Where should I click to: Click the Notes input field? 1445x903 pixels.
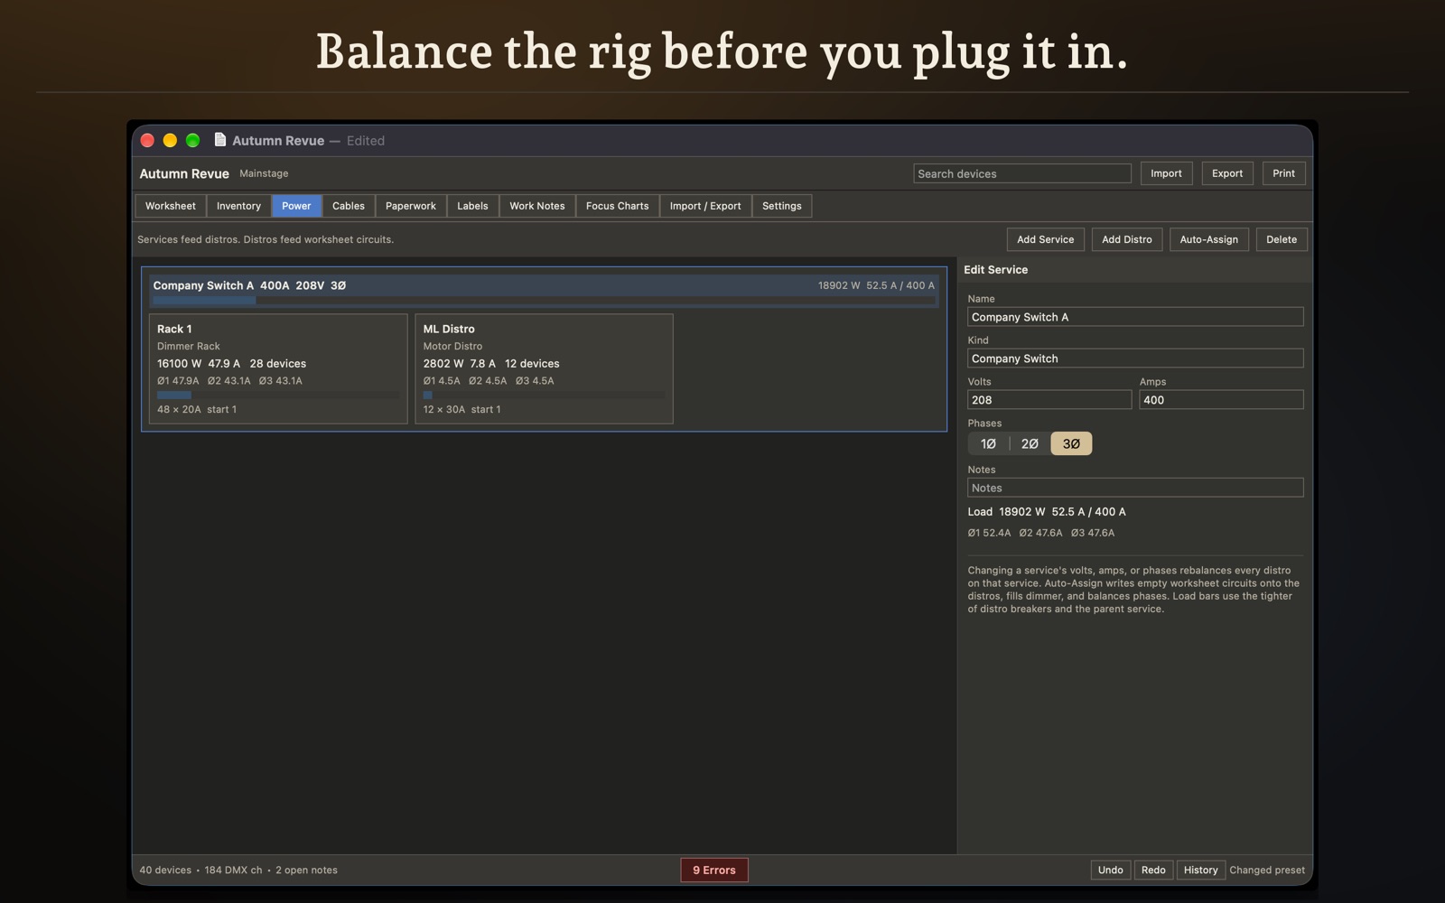(x=1135, y=488)
